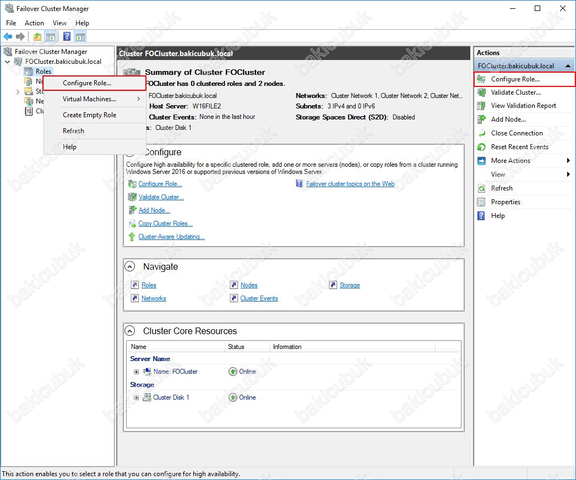Image resolution: width=576 pixels, height=480 pixels.
Task: Click the Online status icon for Name: FOCluster
Action: 233,372
